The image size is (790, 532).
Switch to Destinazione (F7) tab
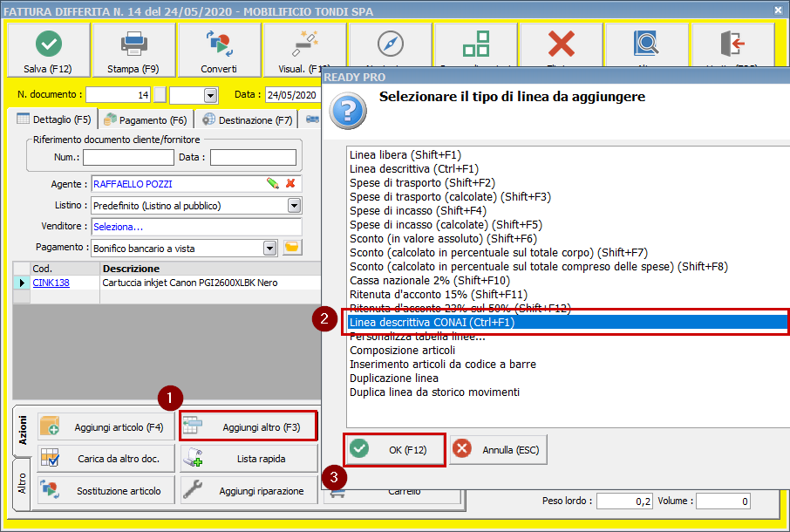click(x=248, y=119)
